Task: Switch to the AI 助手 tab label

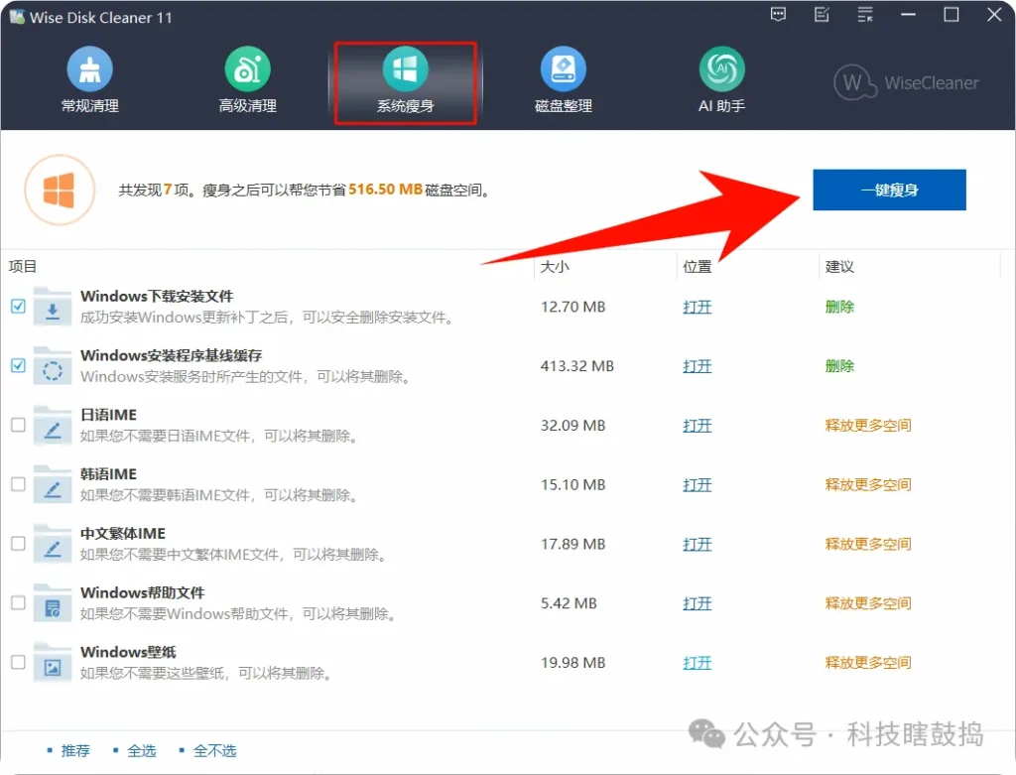Action: coord(721,105)
